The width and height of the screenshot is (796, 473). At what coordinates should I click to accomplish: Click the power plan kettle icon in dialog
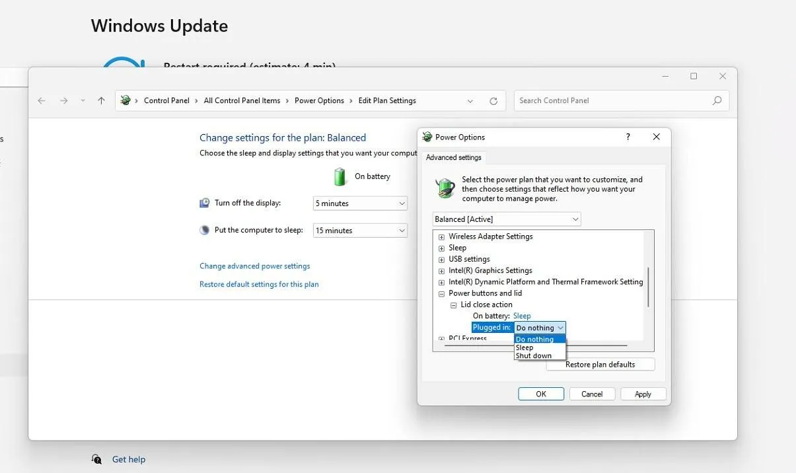coord(445,188)
